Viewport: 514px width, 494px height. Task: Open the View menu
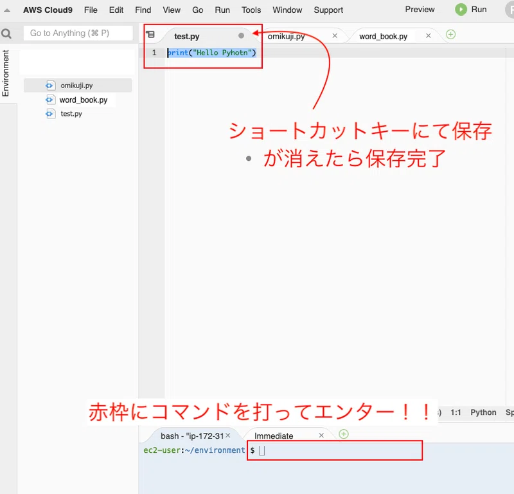click(172, 10)
